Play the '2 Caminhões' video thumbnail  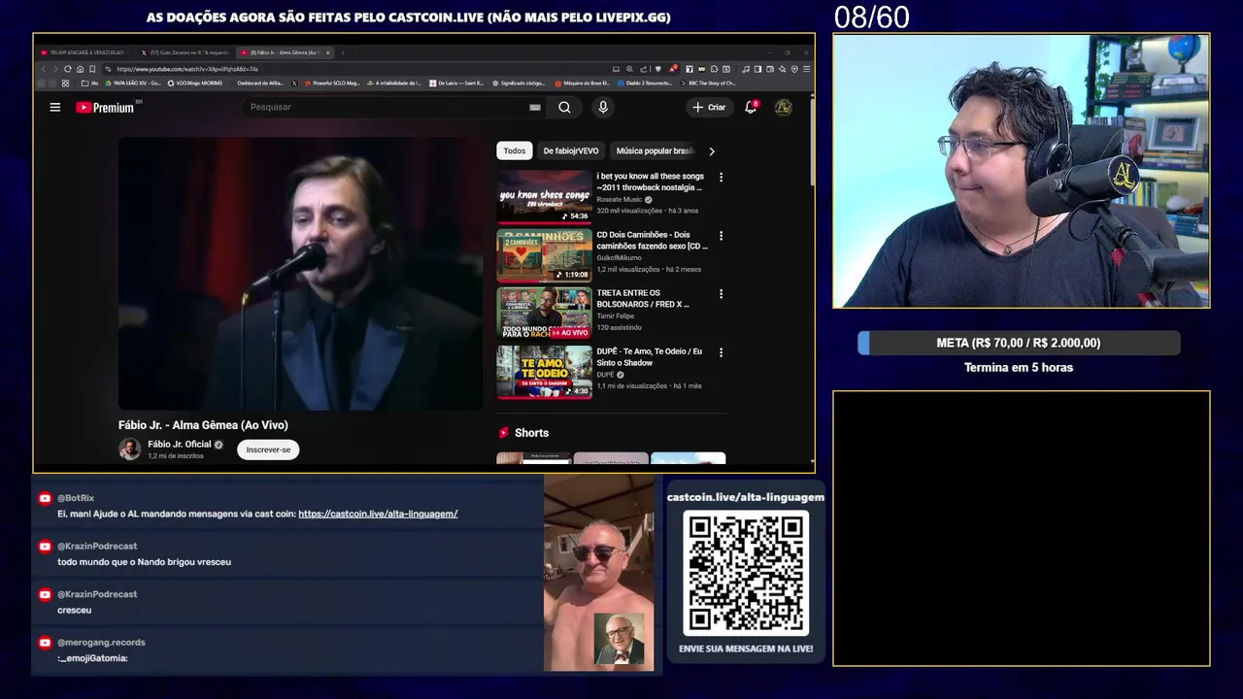544,255
